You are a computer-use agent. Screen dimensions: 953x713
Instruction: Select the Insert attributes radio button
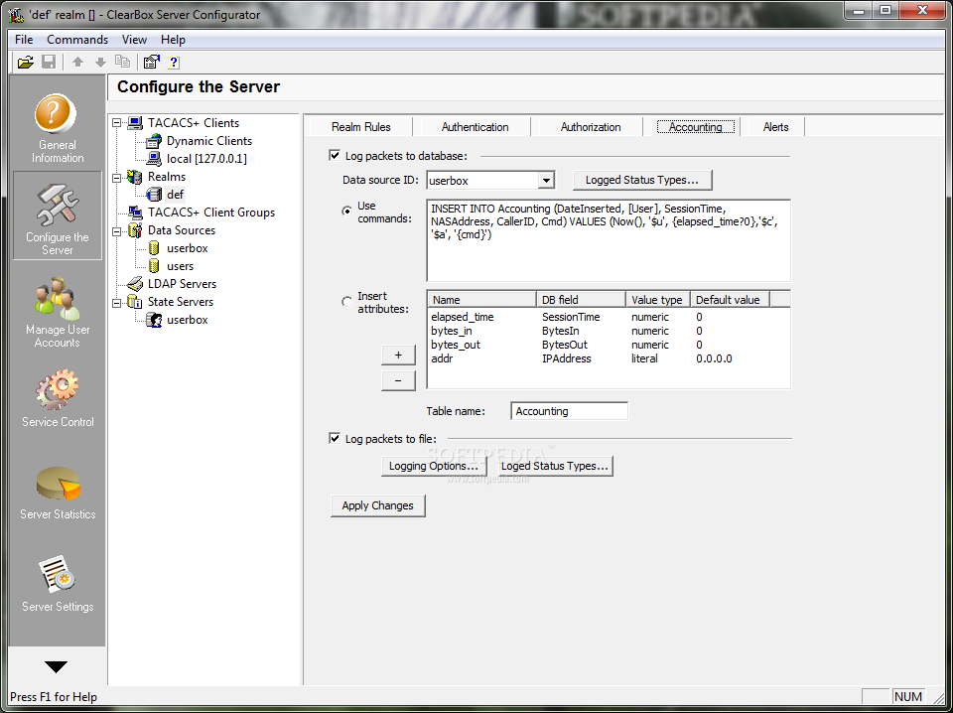pyautogui.click(x=347, y=302)
